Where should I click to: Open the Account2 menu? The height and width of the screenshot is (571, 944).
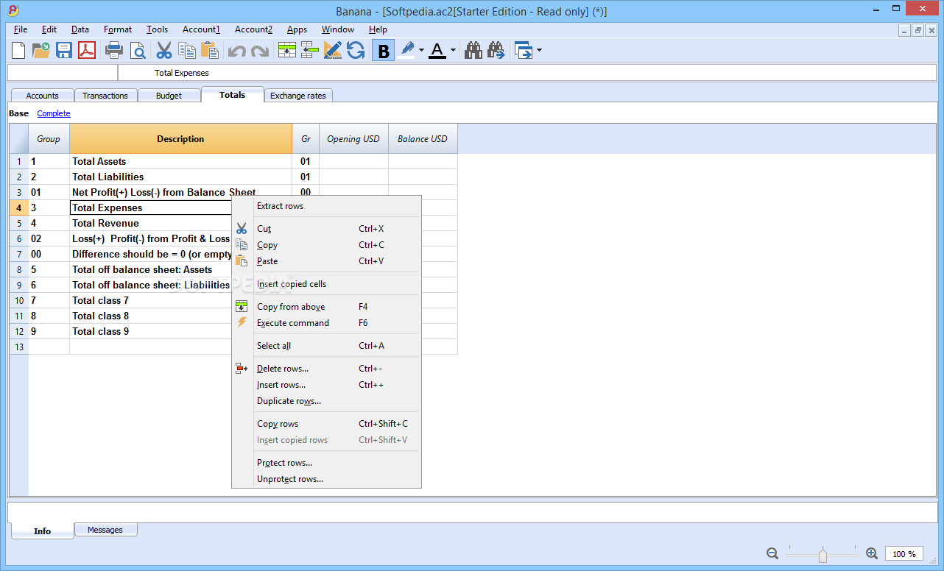pos(254,29)
